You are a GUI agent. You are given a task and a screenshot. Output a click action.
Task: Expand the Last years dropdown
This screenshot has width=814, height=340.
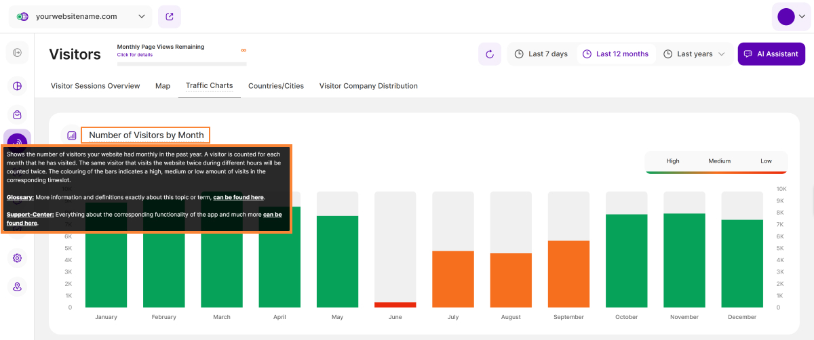tap(695, 54)
